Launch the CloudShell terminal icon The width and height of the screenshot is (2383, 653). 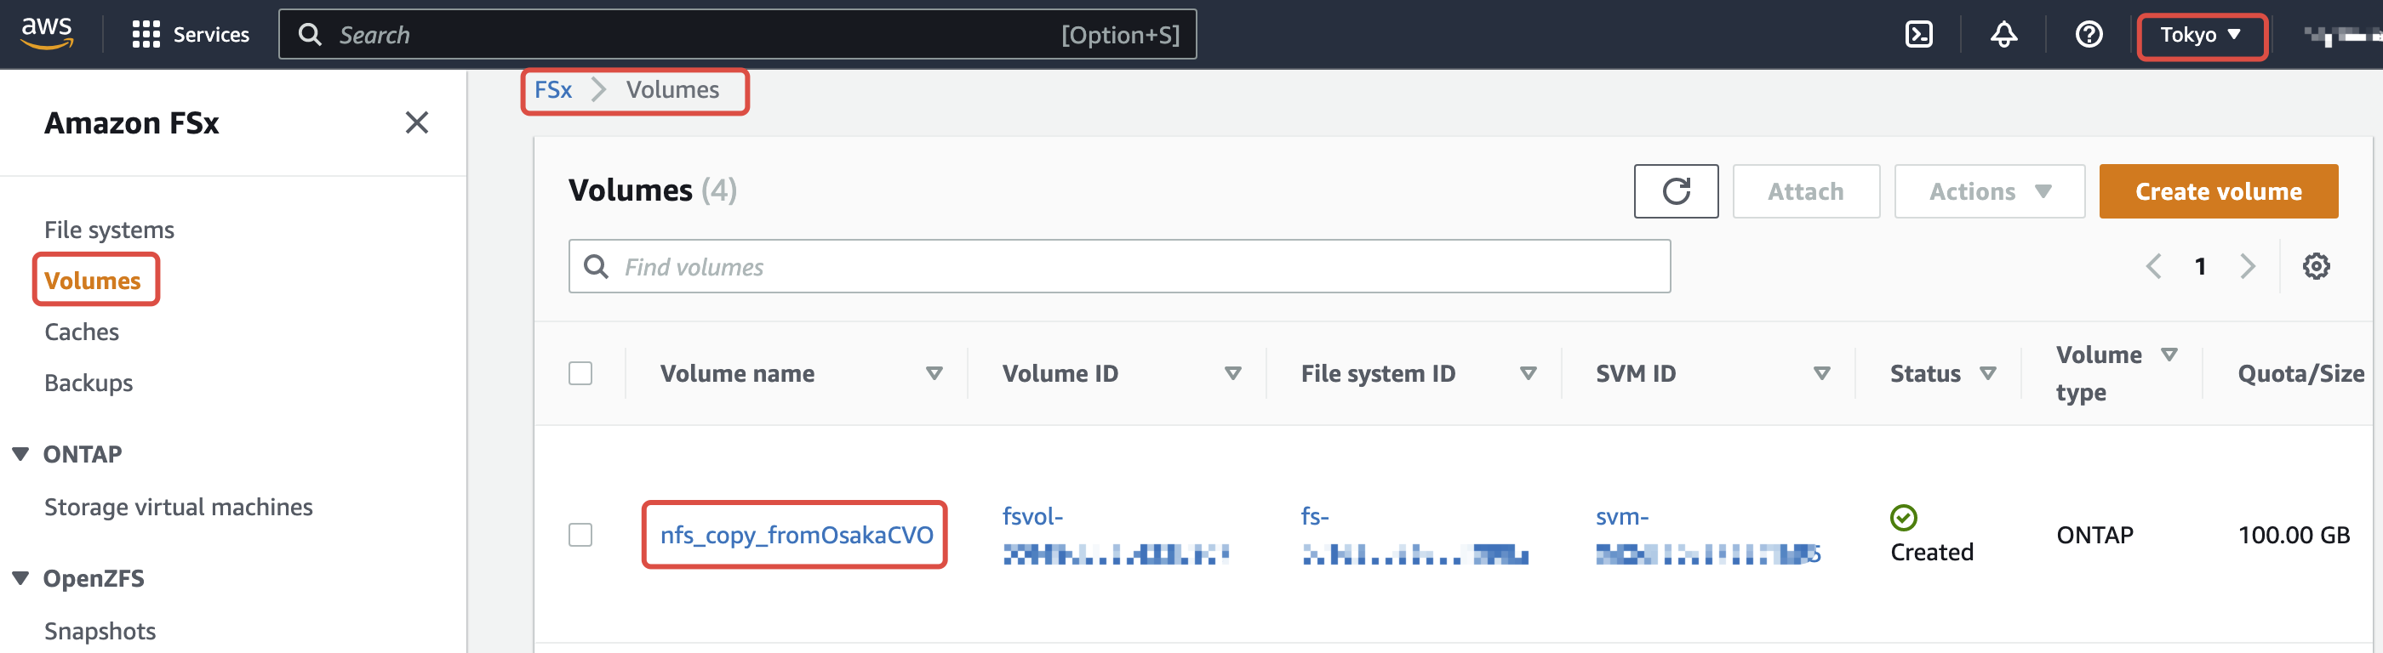coord(1918,34)
